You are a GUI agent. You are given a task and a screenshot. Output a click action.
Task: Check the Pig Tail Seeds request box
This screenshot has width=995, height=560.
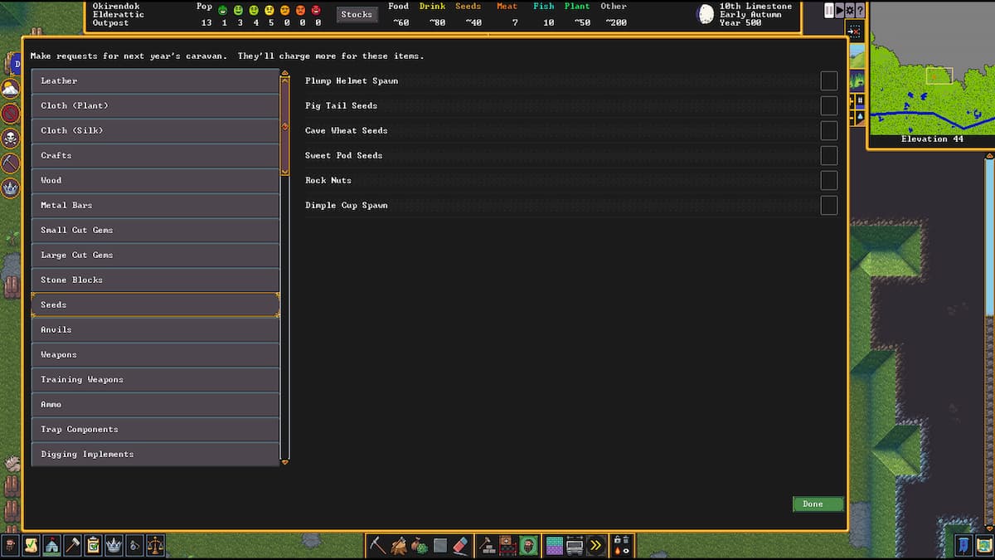click(828, 105)
